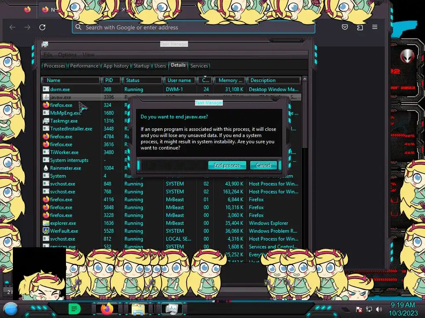Select the Startup tab
Viewport: 425px width, 318px height.
pos(141,66)
